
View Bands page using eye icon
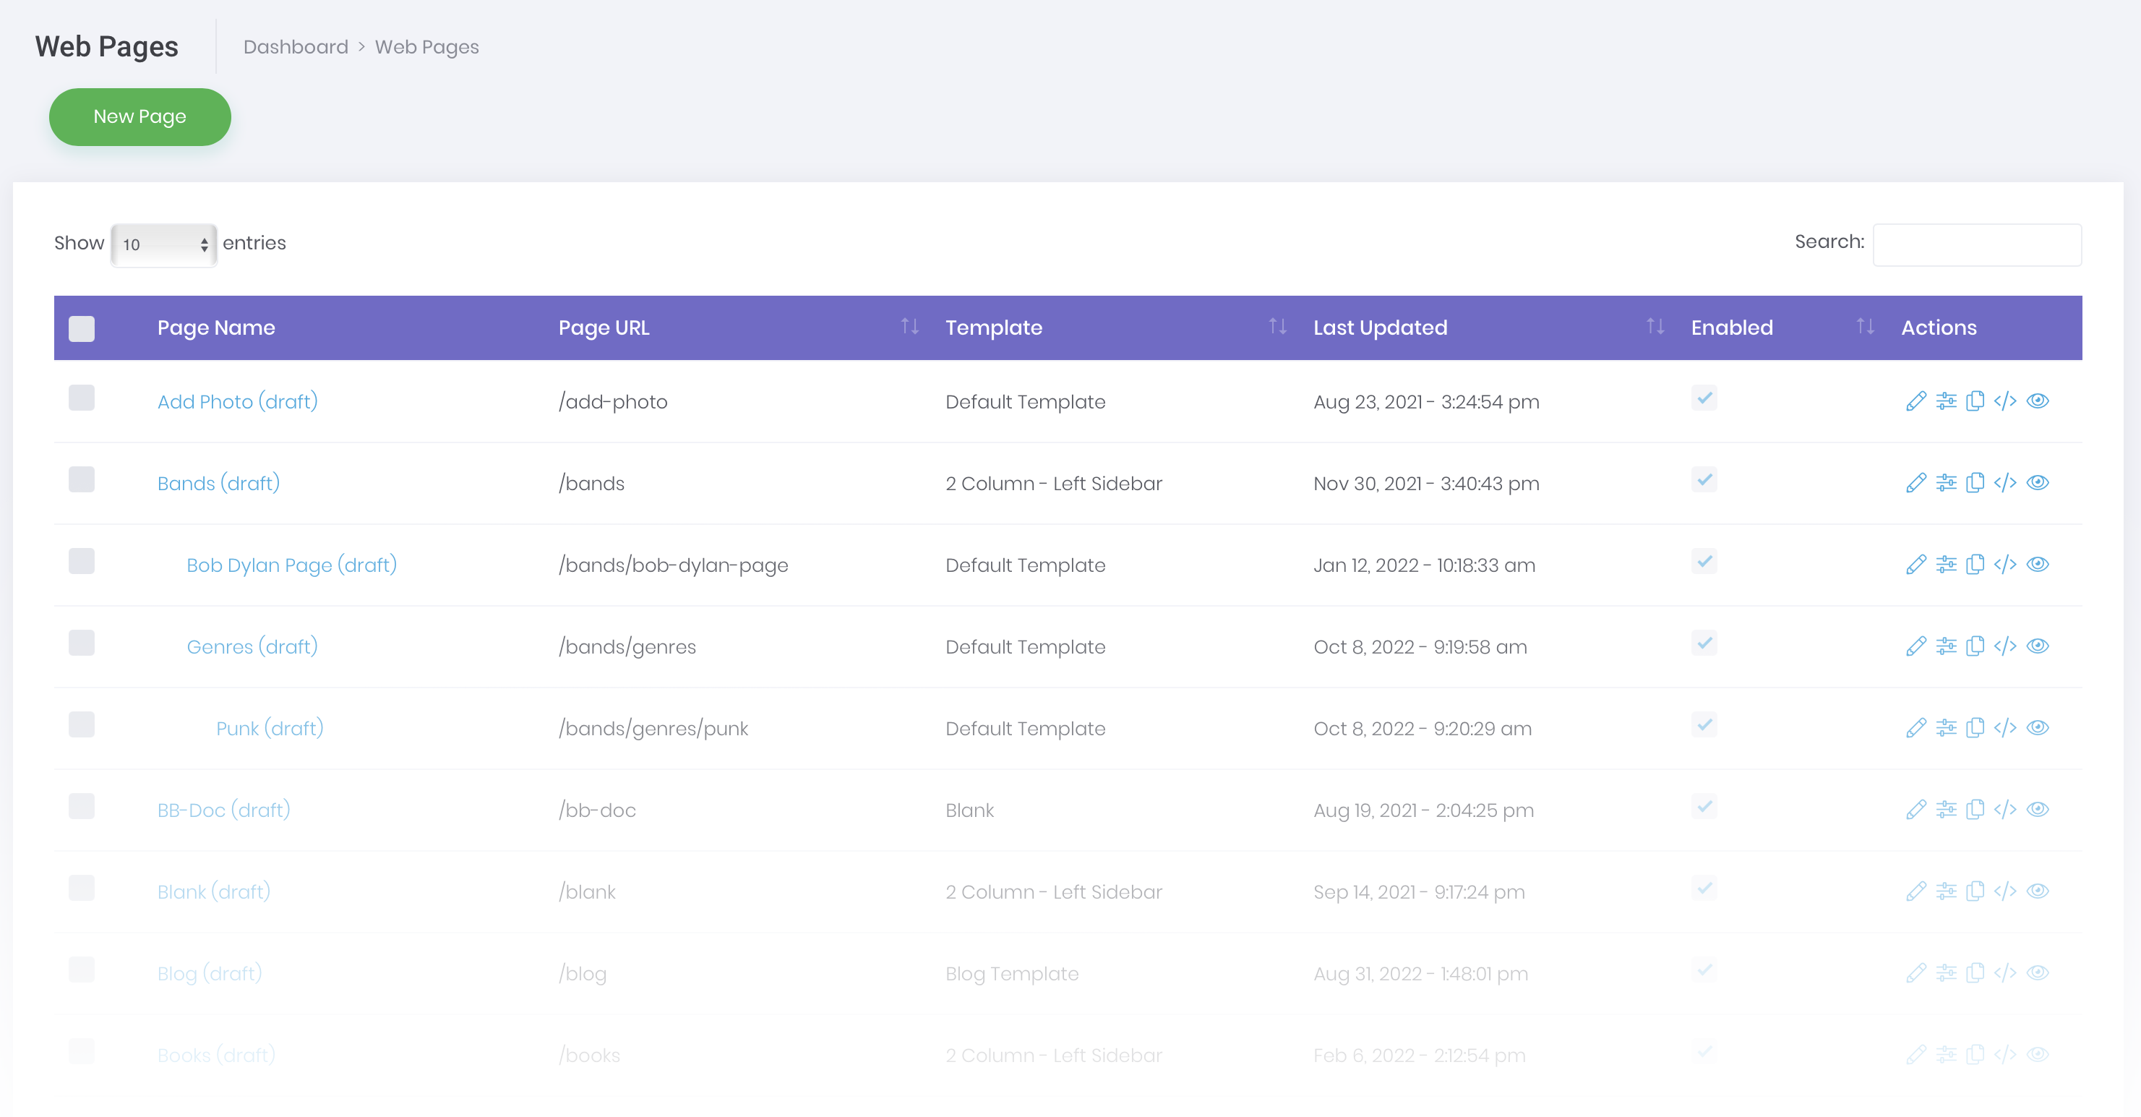click(2037, 483)
